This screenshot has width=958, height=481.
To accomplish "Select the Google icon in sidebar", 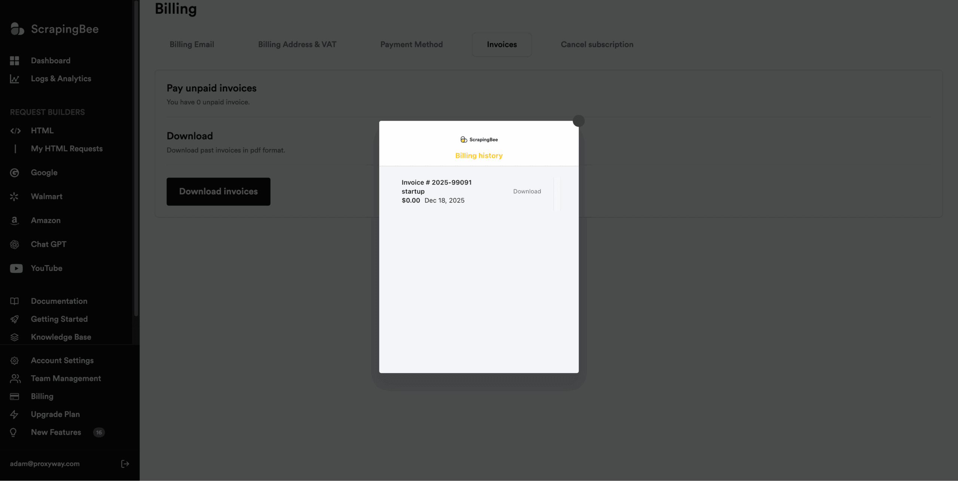I will pyautogui.click(x=15, y=173).
